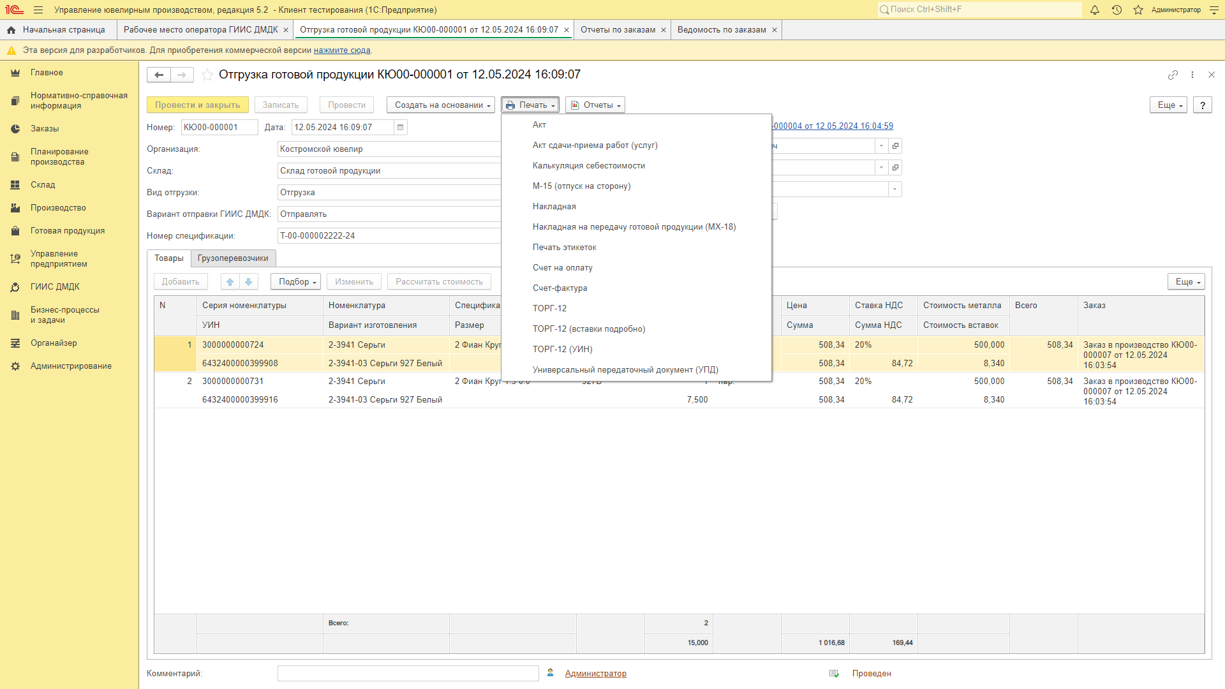This screenshot has width=1225, height=689.
Task: Click Провести и закрыть button
Action: click(x=198, y=105)
